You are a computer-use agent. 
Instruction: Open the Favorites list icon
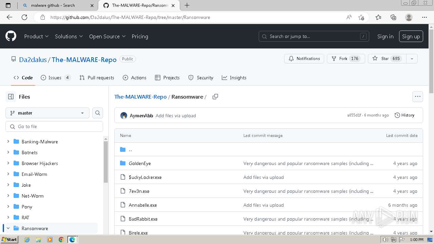[378, 17]
